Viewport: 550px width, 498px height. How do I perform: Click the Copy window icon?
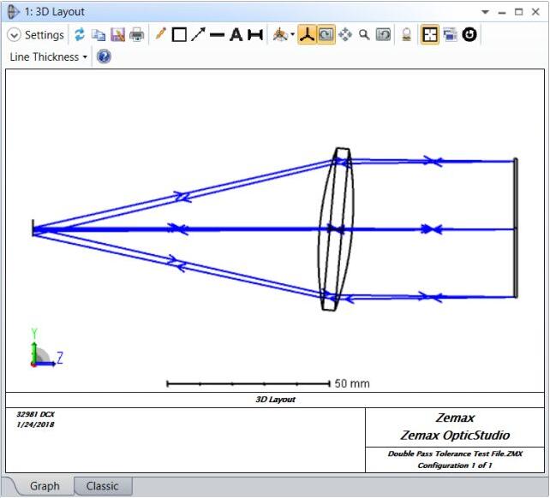[x=99, y=35]
